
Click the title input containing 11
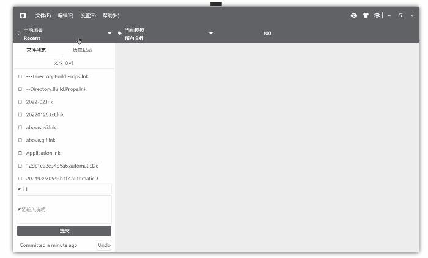pyautogui.click(x=64, y=189)
